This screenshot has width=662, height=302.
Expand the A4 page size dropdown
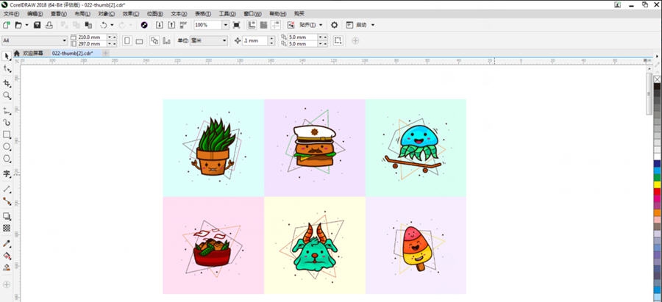pyautogui.click(x=64, y=40)
